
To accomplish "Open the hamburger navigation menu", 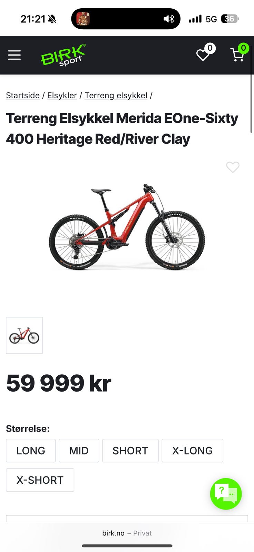I will click(x=14, y=55).
